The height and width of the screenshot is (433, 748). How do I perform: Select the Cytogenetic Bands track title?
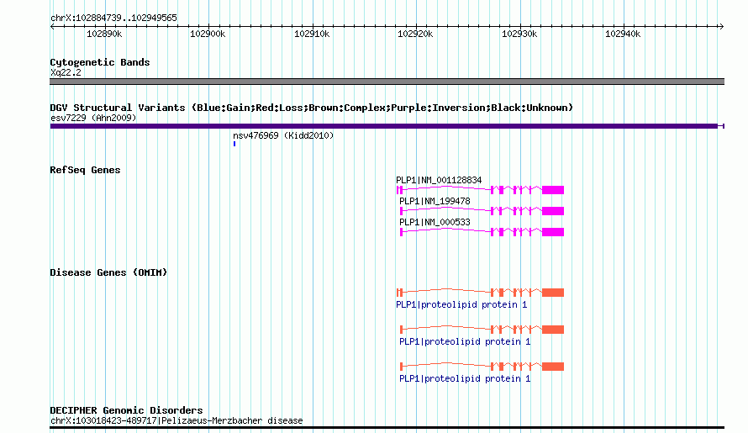tap(100, 62)
